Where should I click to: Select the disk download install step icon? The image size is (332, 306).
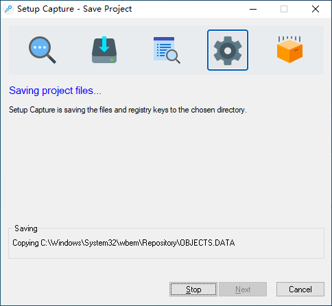(x=104, y=50)
